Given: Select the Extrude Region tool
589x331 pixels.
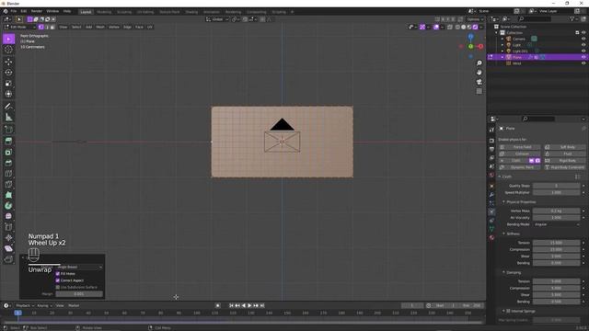Looking at the screenshot, I should 8,141.
